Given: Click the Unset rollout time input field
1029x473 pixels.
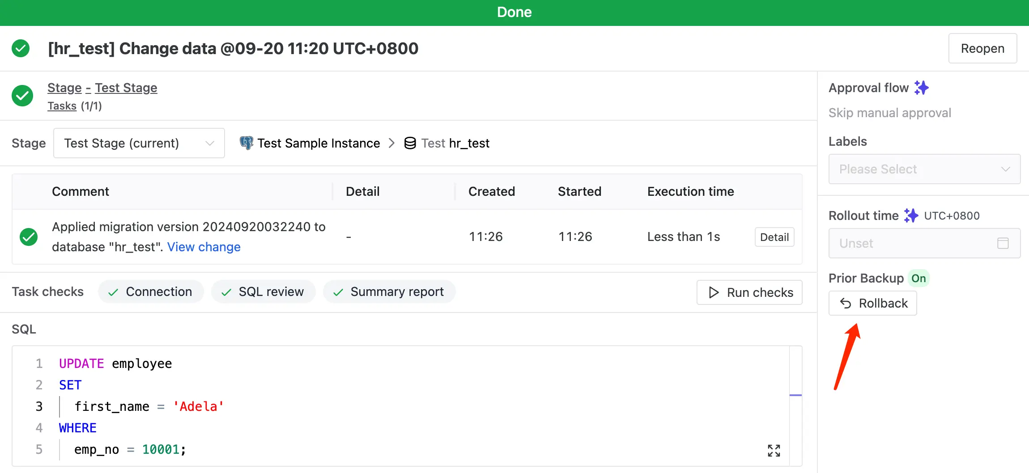Looking at the screenshot, I should point(924,243).
